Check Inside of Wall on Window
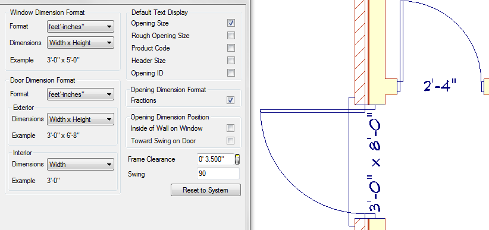Viewport: 489px width, 230px height. [x=231, y=128]
